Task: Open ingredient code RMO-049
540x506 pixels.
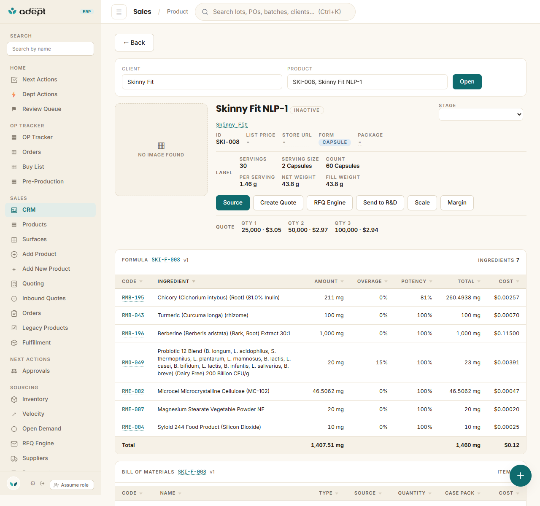Action: (x=133, y=363)
